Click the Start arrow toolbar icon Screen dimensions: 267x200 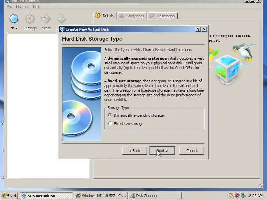click(46, 19)
